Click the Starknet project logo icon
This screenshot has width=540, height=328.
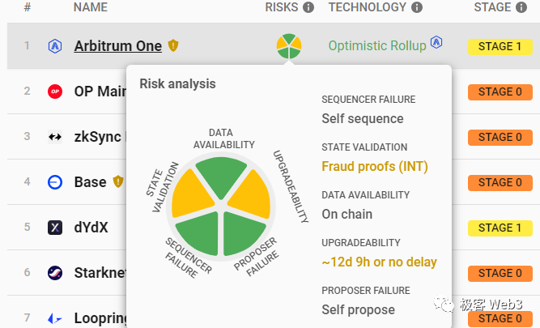click(55, 273)
